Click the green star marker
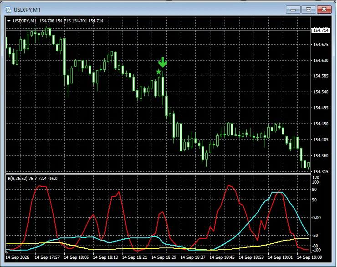The width and height of the screenshot is (337, 267). (x=158, y=72)
